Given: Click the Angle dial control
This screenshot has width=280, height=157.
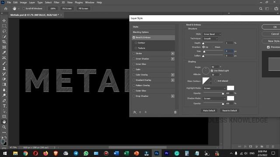Looking at the screenshot, I should [x=206, y=71].
